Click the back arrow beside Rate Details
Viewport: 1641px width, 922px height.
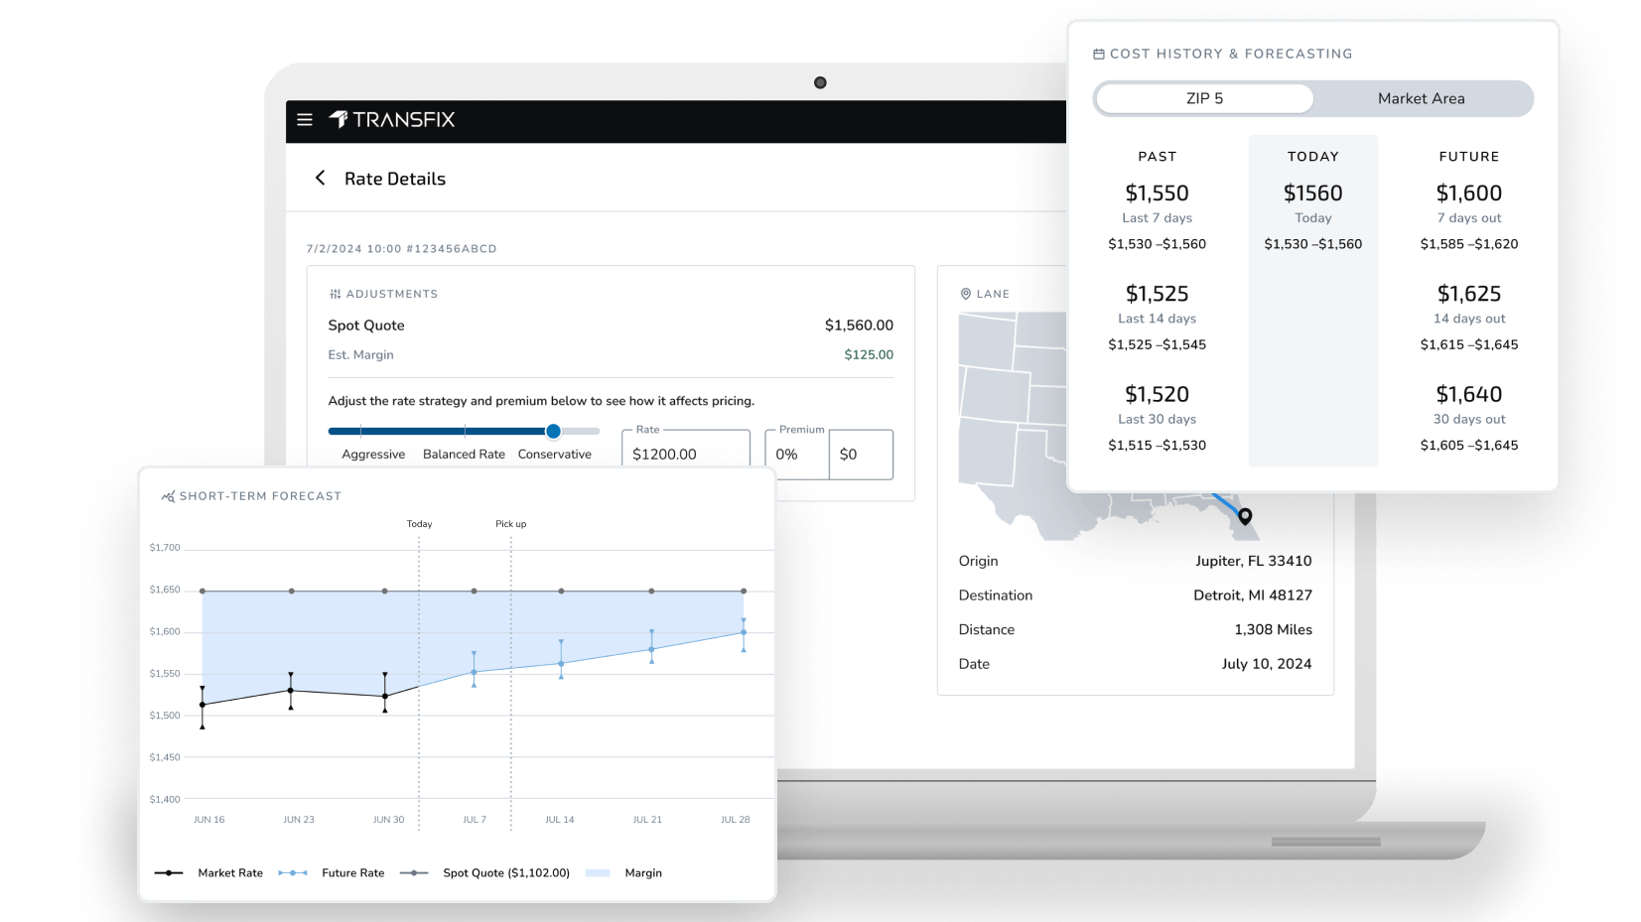click(321, 178)
